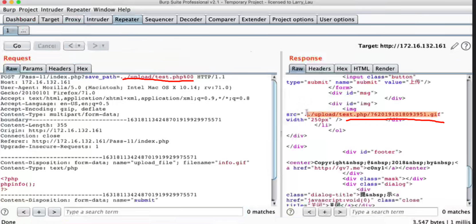Click the save_path upload/test.php%00 request line
476x224 pixels.
(113, 77)
